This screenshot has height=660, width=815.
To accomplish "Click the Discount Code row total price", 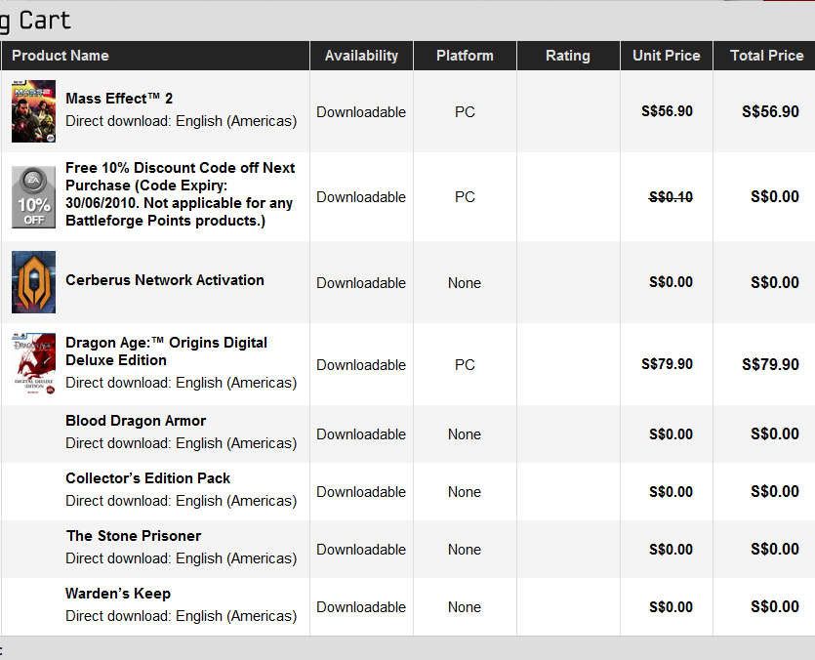I will pos(775,196).
